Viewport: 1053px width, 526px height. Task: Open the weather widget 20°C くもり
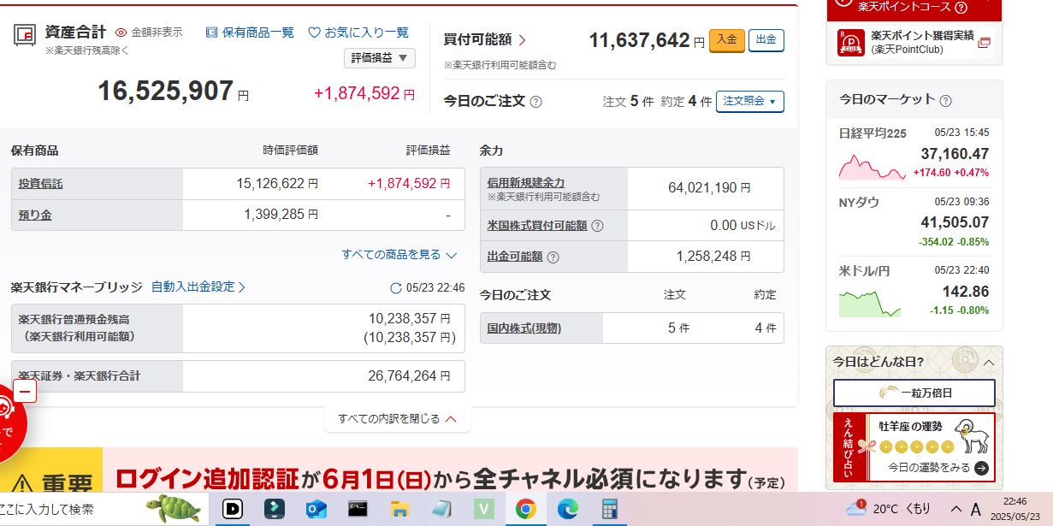coord(888,509)
